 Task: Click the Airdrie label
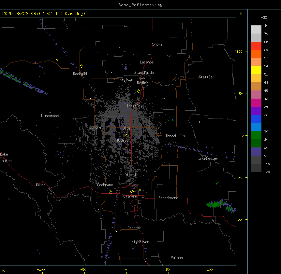[132, 175]
